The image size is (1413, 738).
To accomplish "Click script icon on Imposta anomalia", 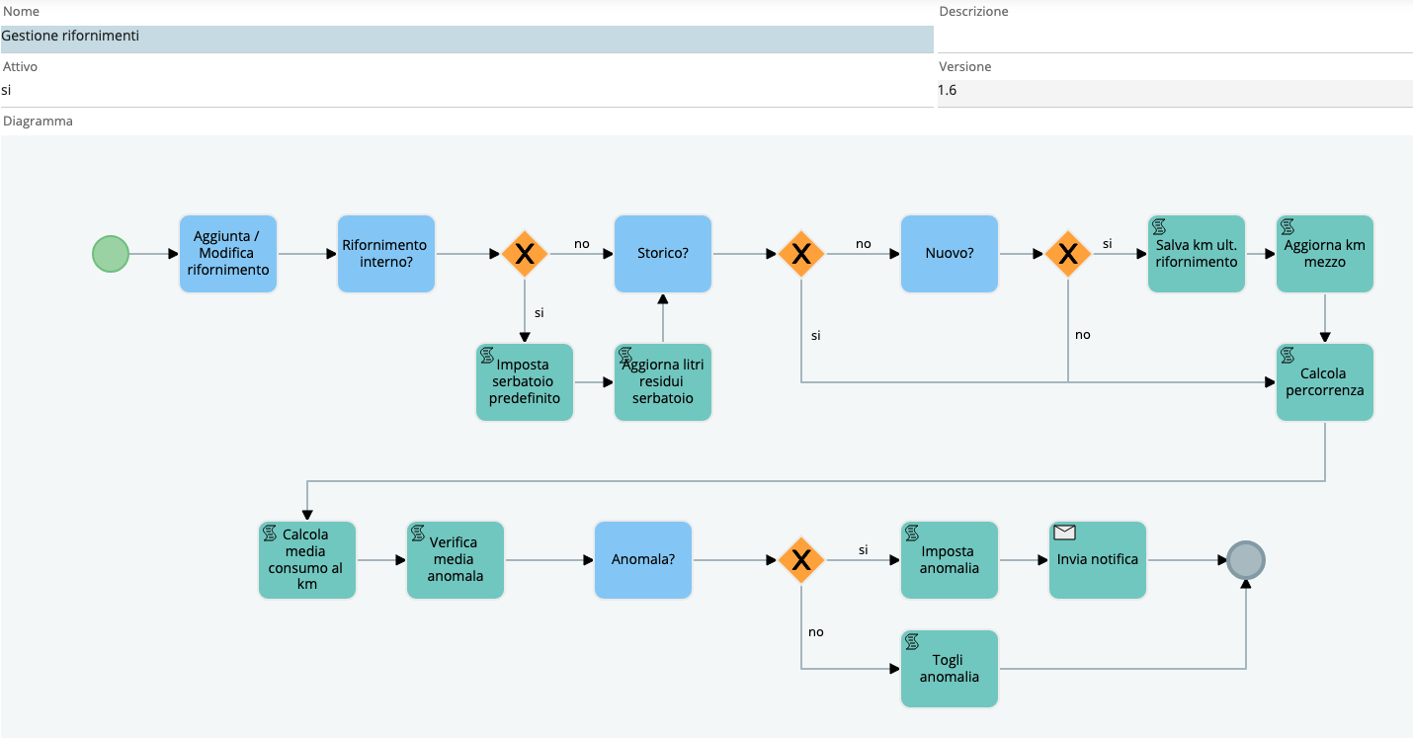I will (912, 533).
